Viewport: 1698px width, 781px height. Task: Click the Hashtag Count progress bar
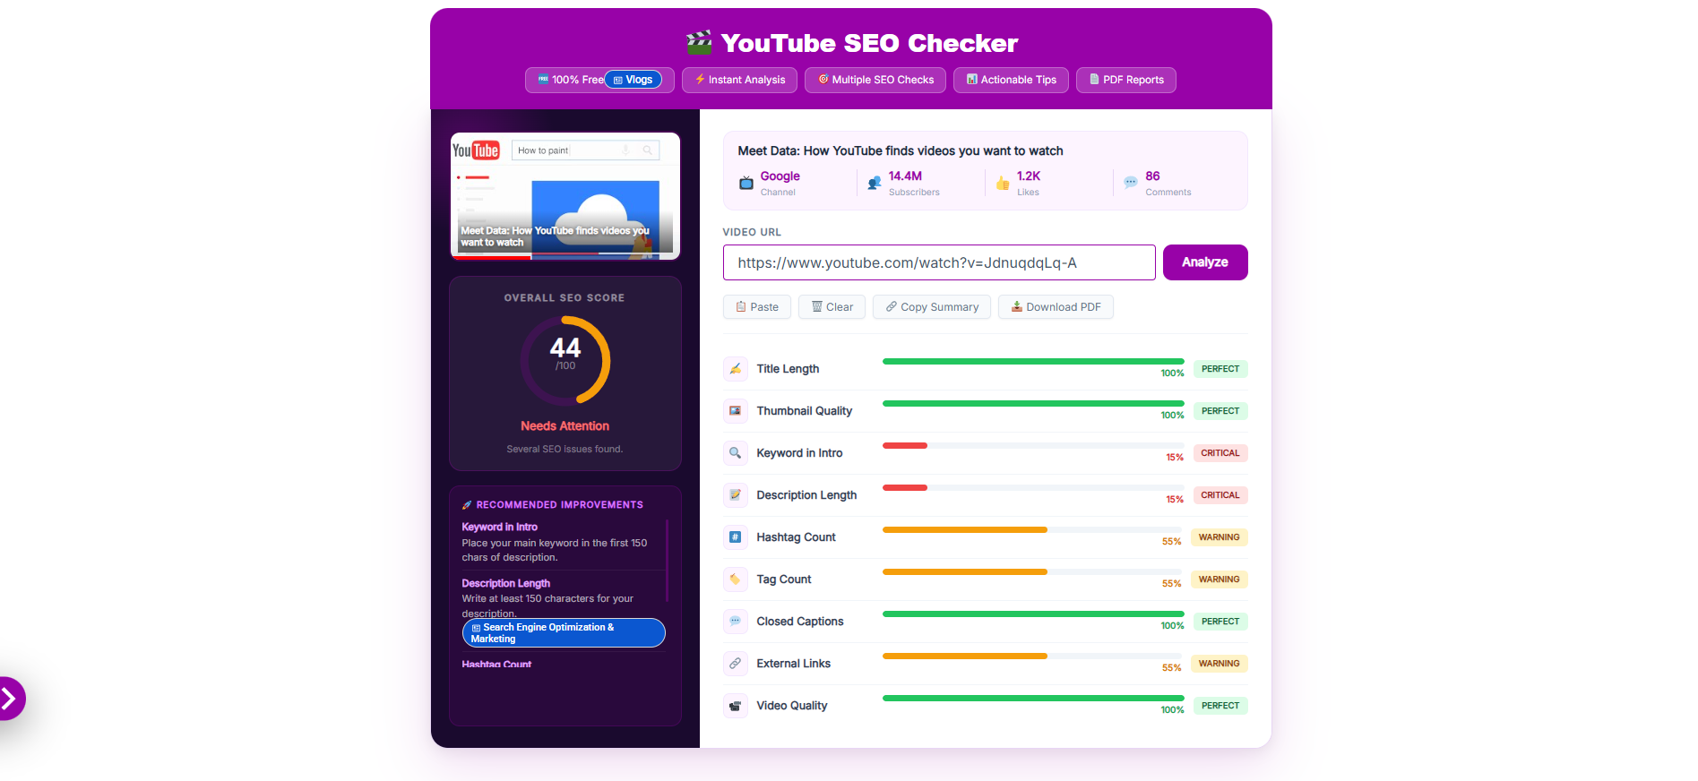pyautogui.click(x=1033, y=529)
